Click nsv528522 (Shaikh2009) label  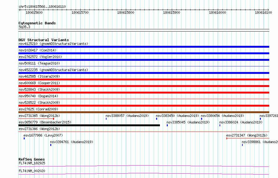[x=39, y=103]
